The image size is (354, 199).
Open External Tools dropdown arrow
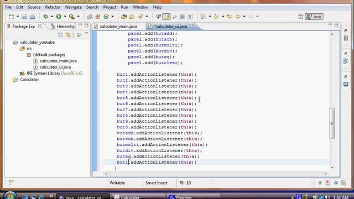tap(79, 17)
